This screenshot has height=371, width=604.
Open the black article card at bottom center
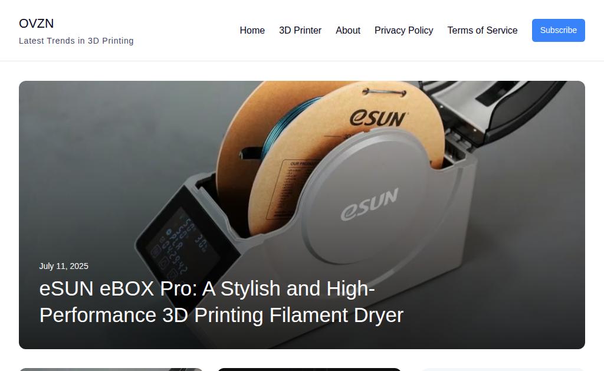click(309, 369)
